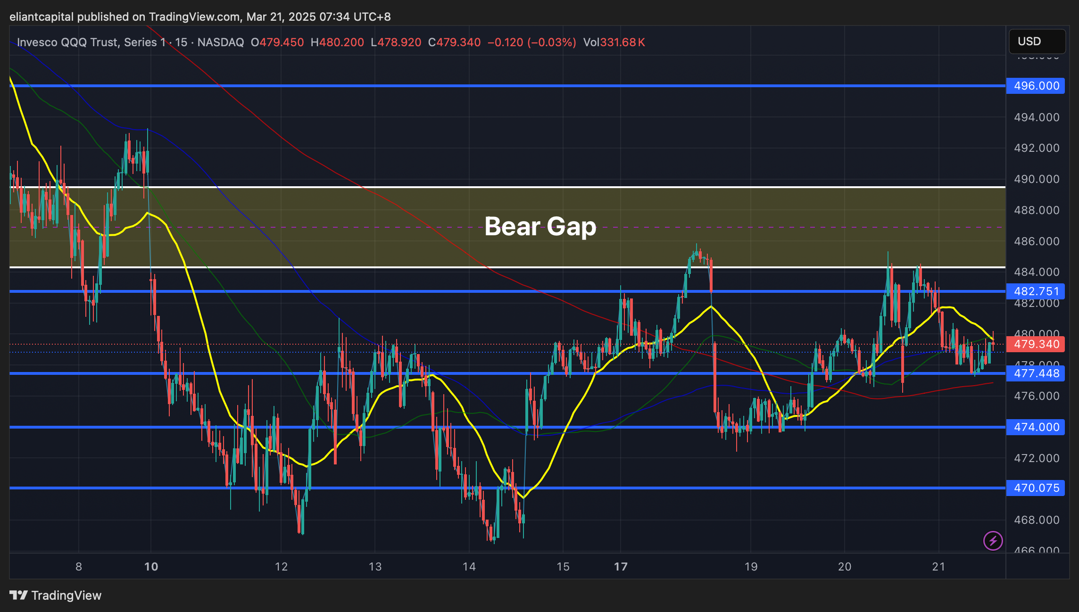This screenshot has height=612, width=1079.
Task: Click the high value H480.200
Action: [337, 42]
